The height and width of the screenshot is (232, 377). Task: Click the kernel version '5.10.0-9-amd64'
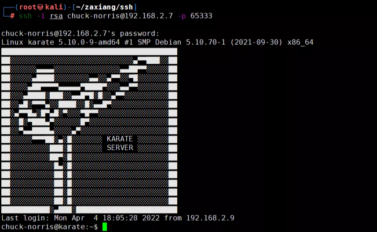click(89, 42)
